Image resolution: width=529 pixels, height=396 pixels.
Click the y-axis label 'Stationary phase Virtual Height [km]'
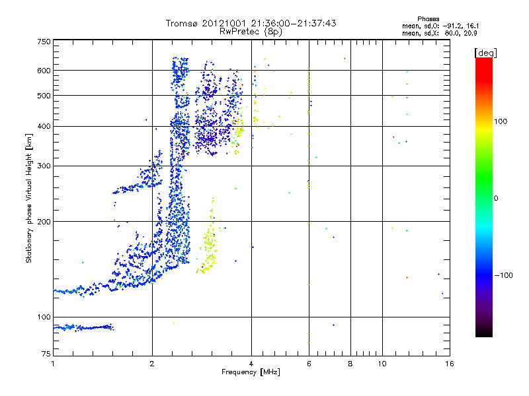point(28,198)
